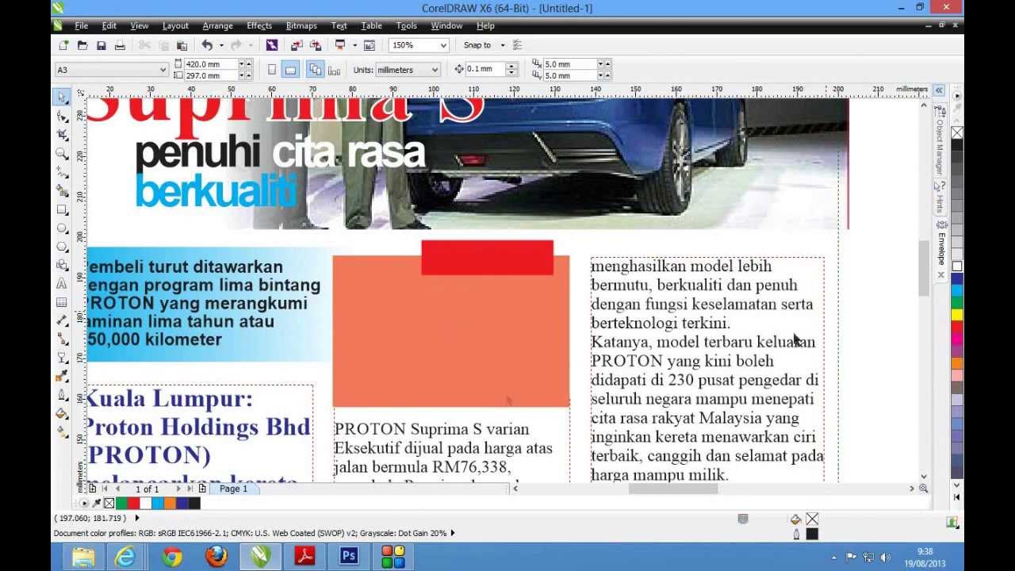The image size is (1015, 571).
Task: Select the Fill tool
Action: click(x=62, y=413)
